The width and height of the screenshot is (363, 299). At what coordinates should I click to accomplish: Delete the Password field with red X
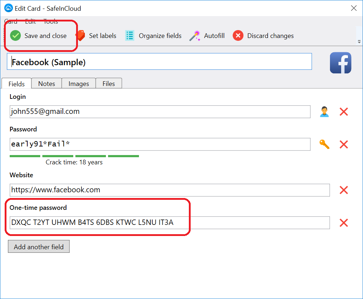tap(344, 144)
